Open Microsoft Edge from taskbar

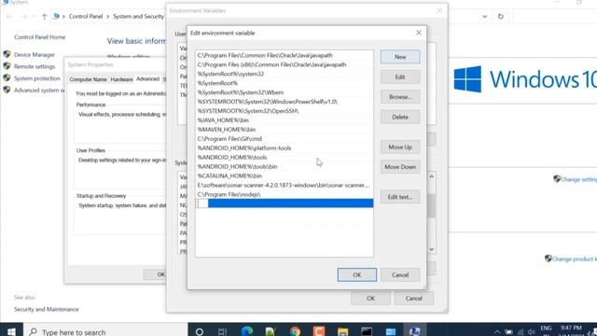246,331
